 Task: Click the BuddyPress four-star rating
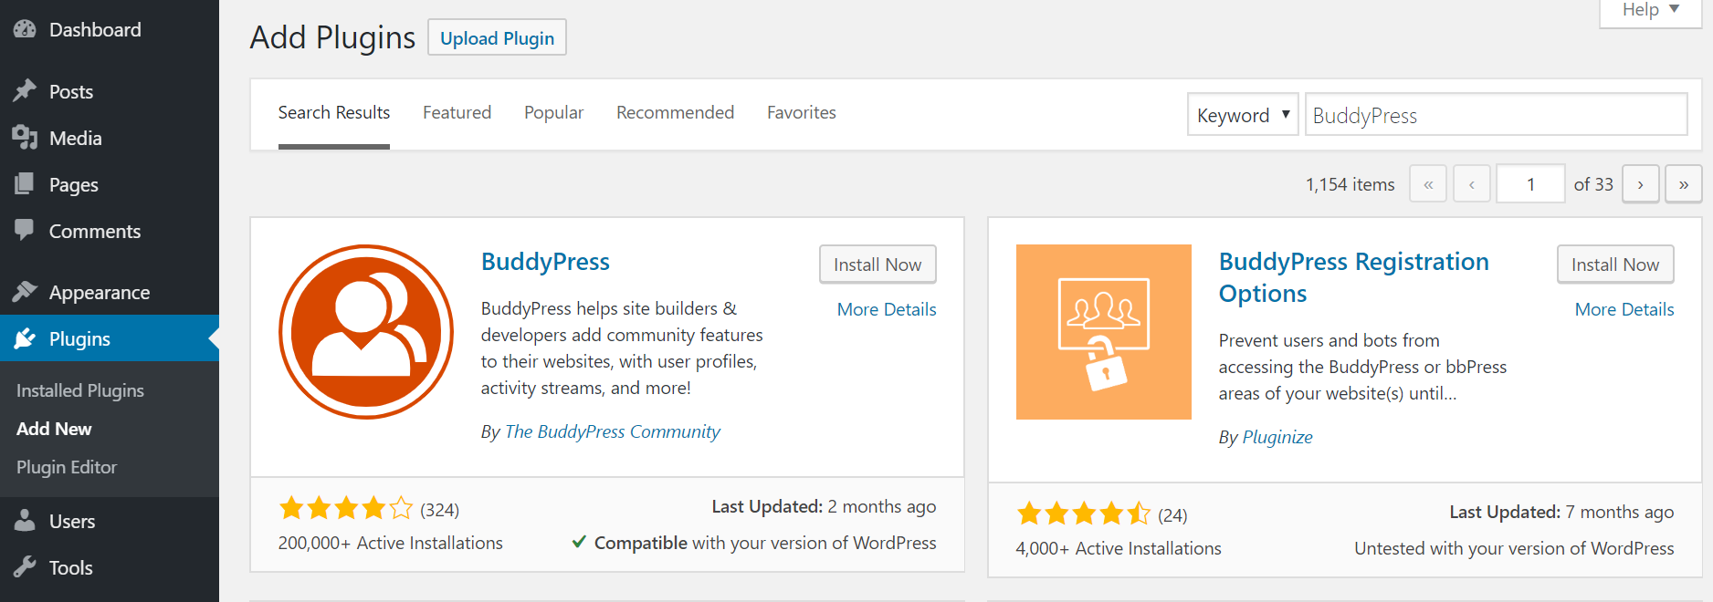click(x=346, y=508)
